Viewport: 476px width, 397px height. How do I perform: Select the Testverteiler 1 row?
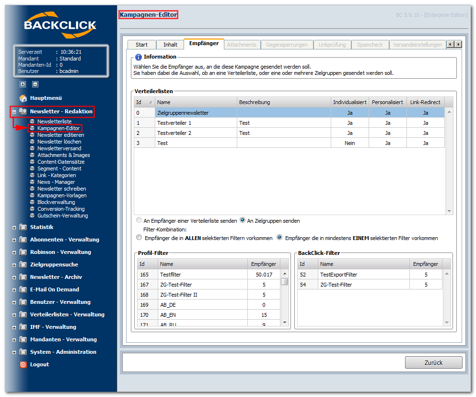tap(289, 123)
